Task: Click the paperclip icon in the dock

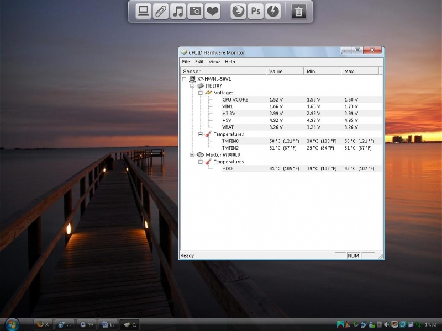Action: click(x=160, y=11)
